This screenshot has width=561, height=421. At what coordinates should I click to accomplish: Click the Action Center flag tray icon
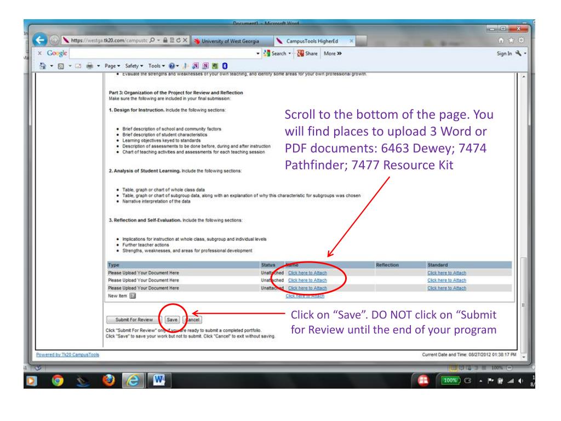point(491,381)
